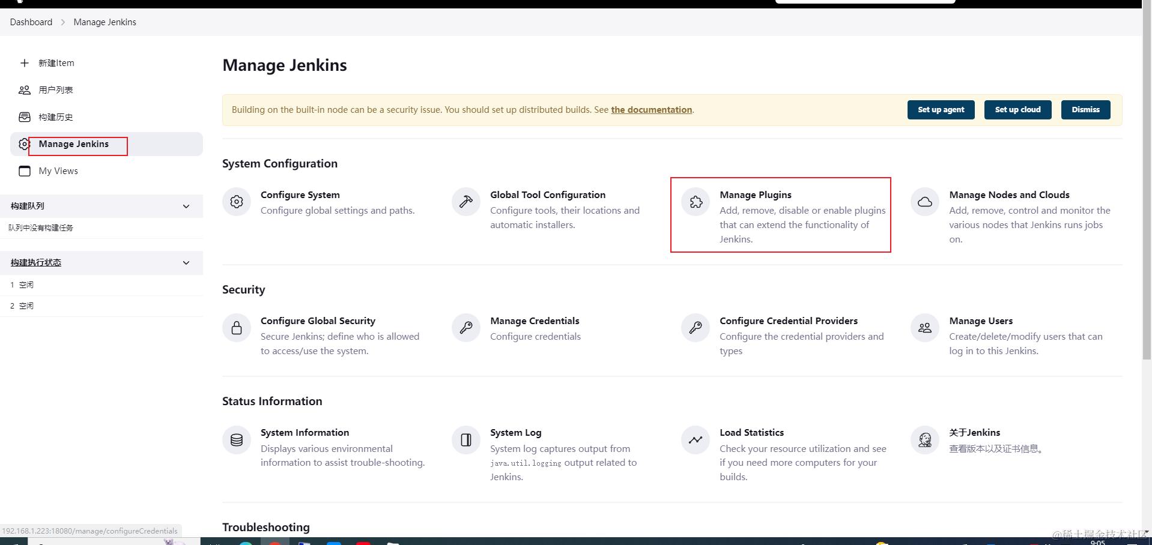
Task: Collapse the 构建队列 panel chevron
Action: (186, 206)
